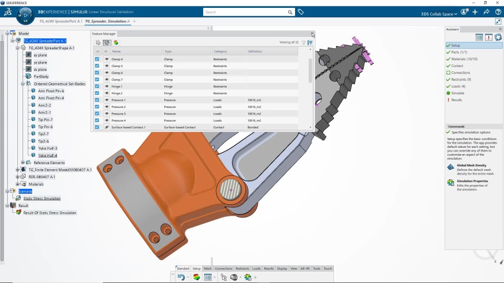504x283 pixels.
Task: Uncheck the Clamp.4 inclusion checkbox
Action: tap(97, 59)
